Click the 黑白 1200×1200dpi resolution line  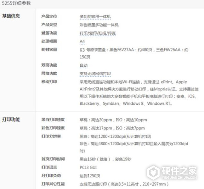(115, 136)
